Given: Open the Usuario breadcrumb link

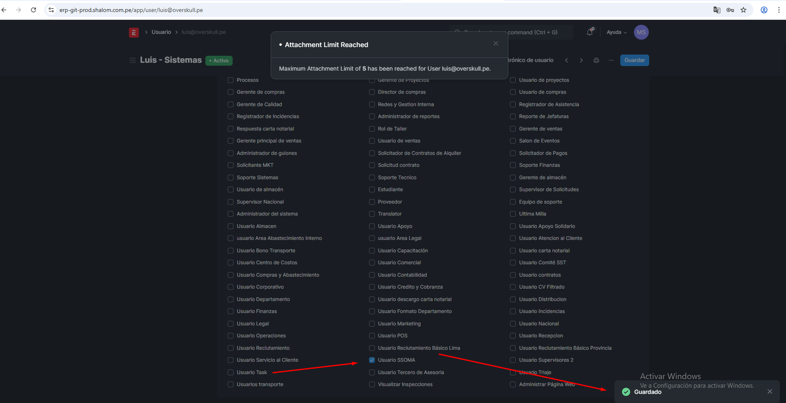Looking at the screenshot, I should tap(161, 32).
